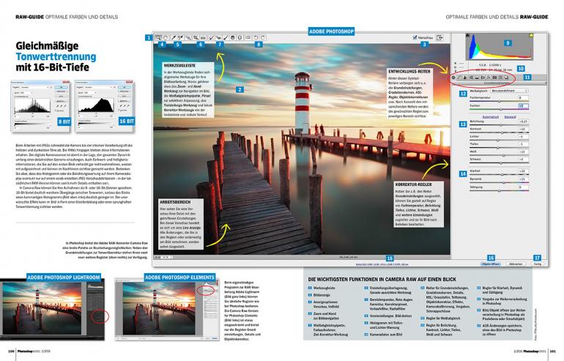Activate the Radial Filter tool
564x361 pixels.
(x=240, y=37)
